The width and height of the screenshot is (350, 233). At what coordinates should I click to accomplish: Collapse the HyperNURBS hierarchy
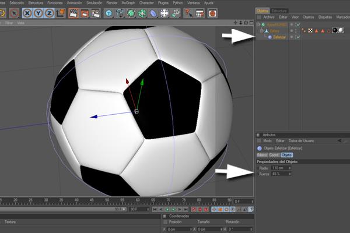pos(258,24)
